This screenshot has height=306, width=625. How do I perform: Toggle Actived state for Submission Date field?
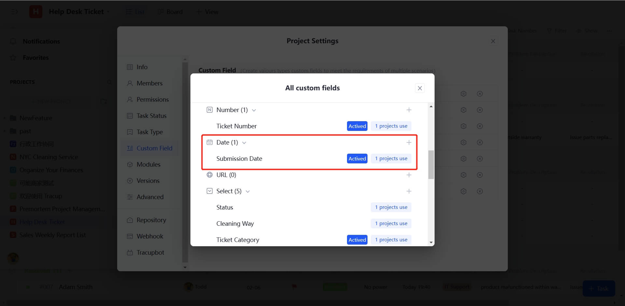(x=357, y=159)
